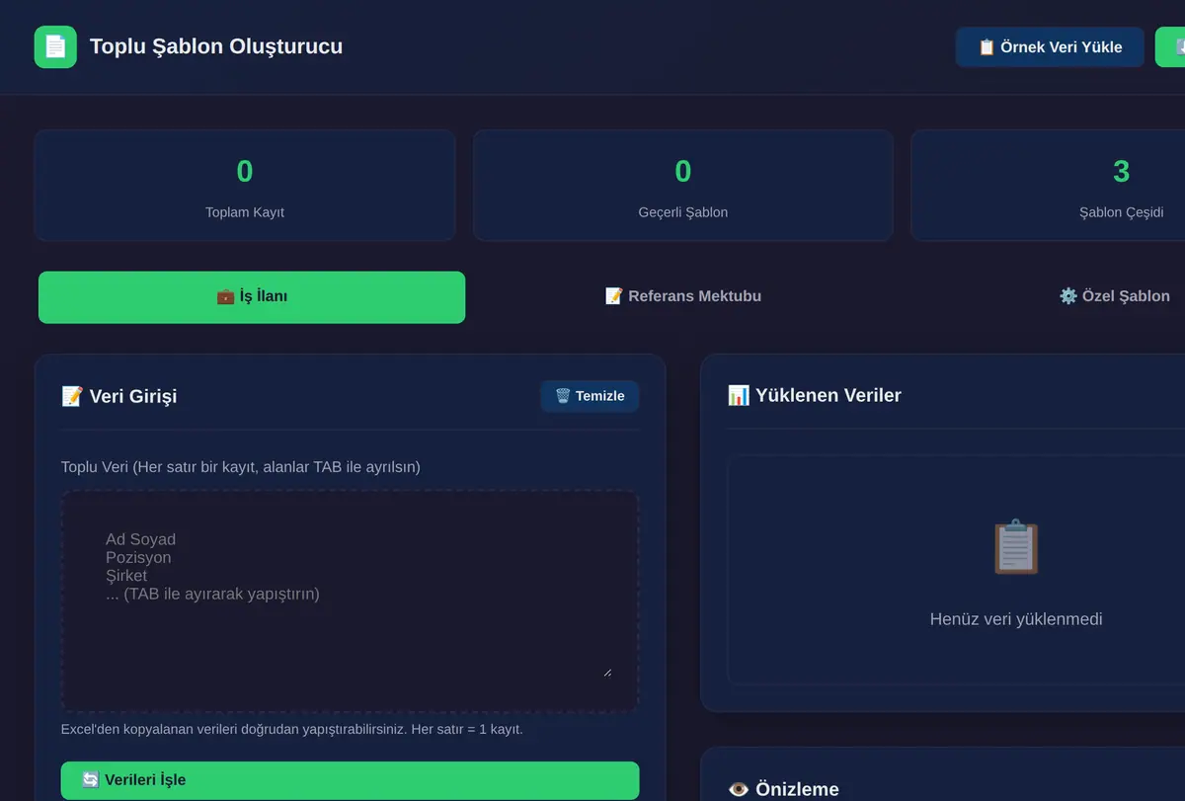Process data using Verileri İşle button
This screenshot has width=1185, height=801.
[350, 780]
